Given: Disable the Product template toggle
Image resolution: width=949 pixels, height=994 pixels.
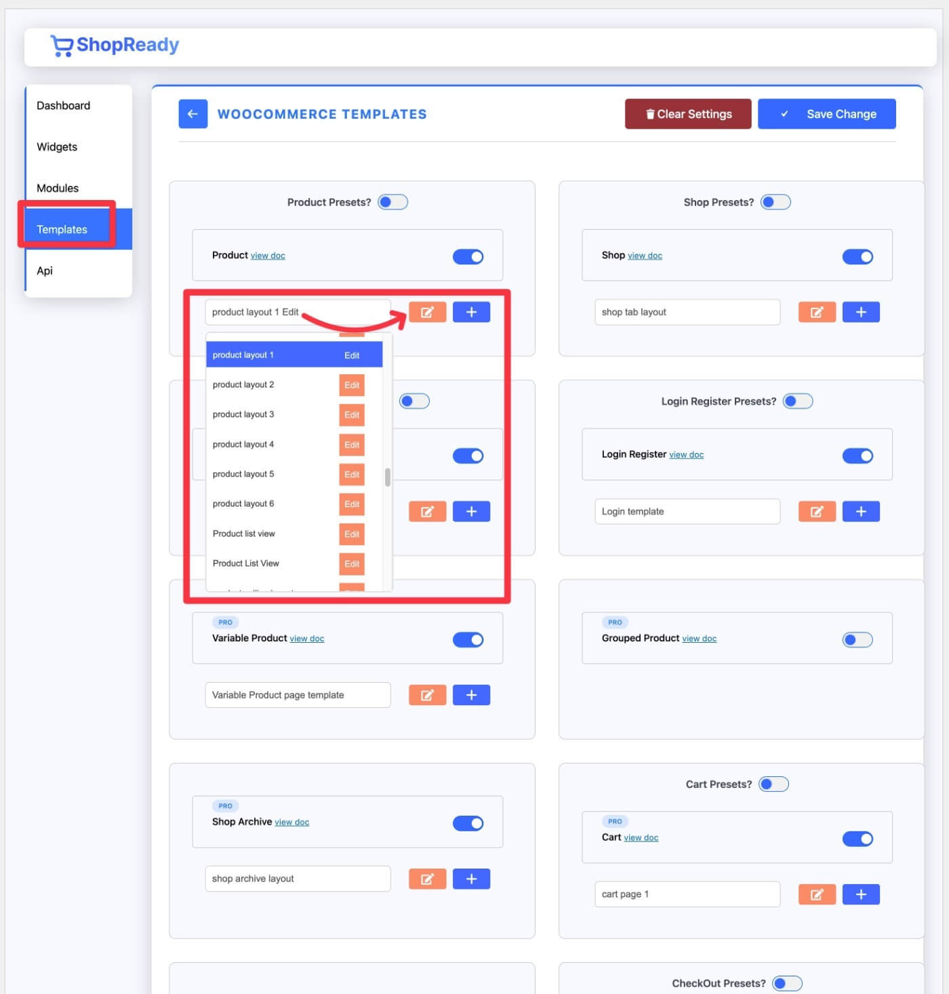Looking at the screenshot, I should click(x=468, y=257).
